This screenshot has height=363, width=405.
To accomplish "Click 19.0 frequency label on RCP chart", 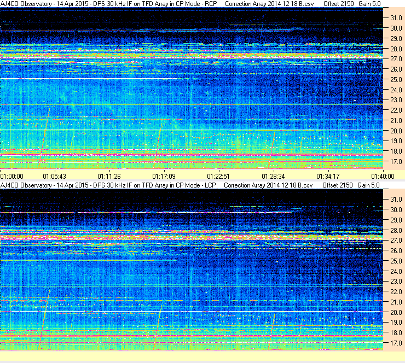I will tap(396, 141).
